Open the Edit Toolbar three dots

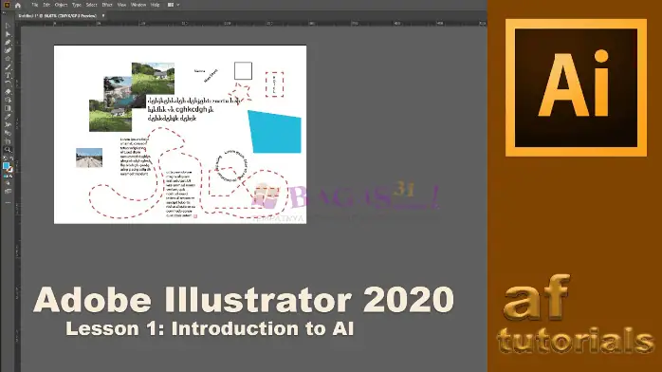[8, 203]
